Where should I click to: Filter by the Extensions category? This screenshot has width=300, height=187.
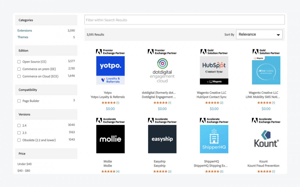(x=25, y=30)
